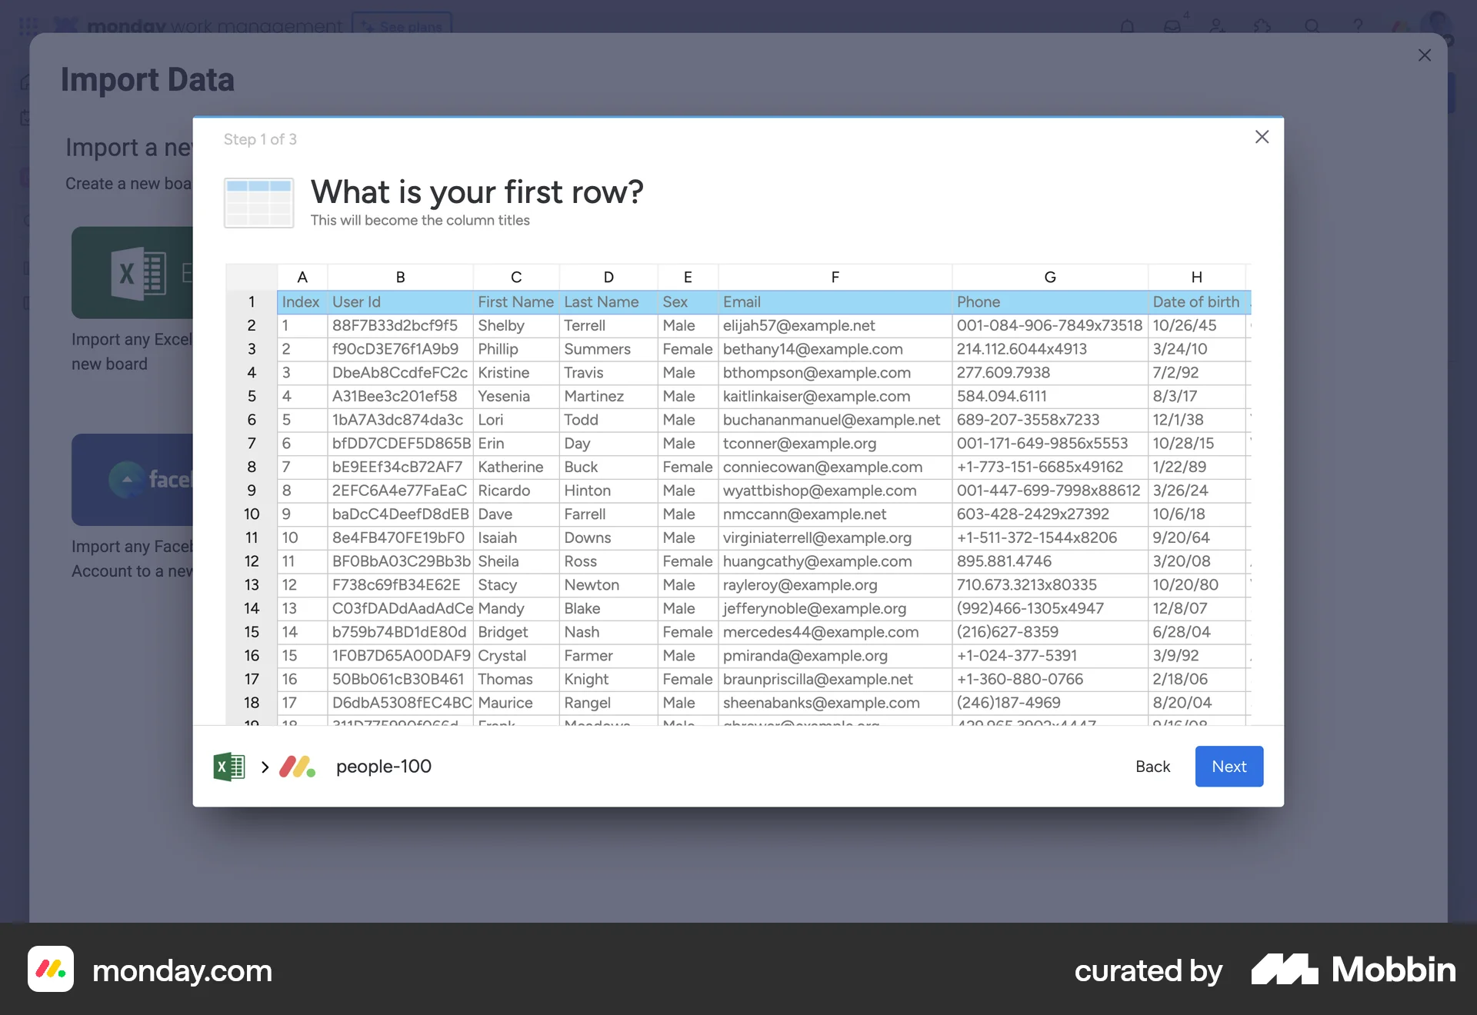Select row 3 in the preview table
Image resolution: width=1477 pixels, height=1015 pixels.
[251, 349]
